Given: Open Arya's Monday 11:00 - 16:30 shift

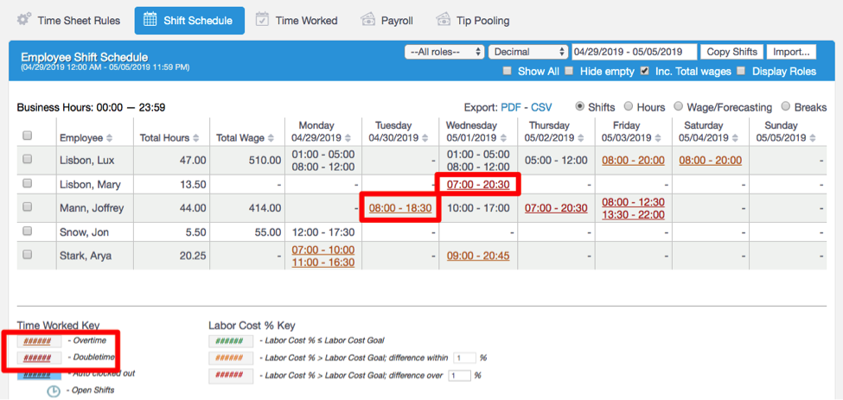Looking at the screenshot, I should (x=323, y=262).
